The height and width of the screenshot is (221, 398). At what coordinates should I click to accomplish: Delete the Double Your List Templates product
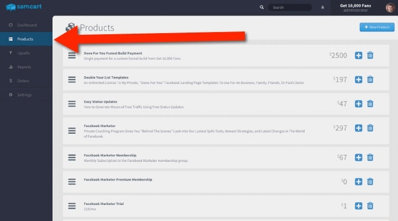click(x=370, y=80)
